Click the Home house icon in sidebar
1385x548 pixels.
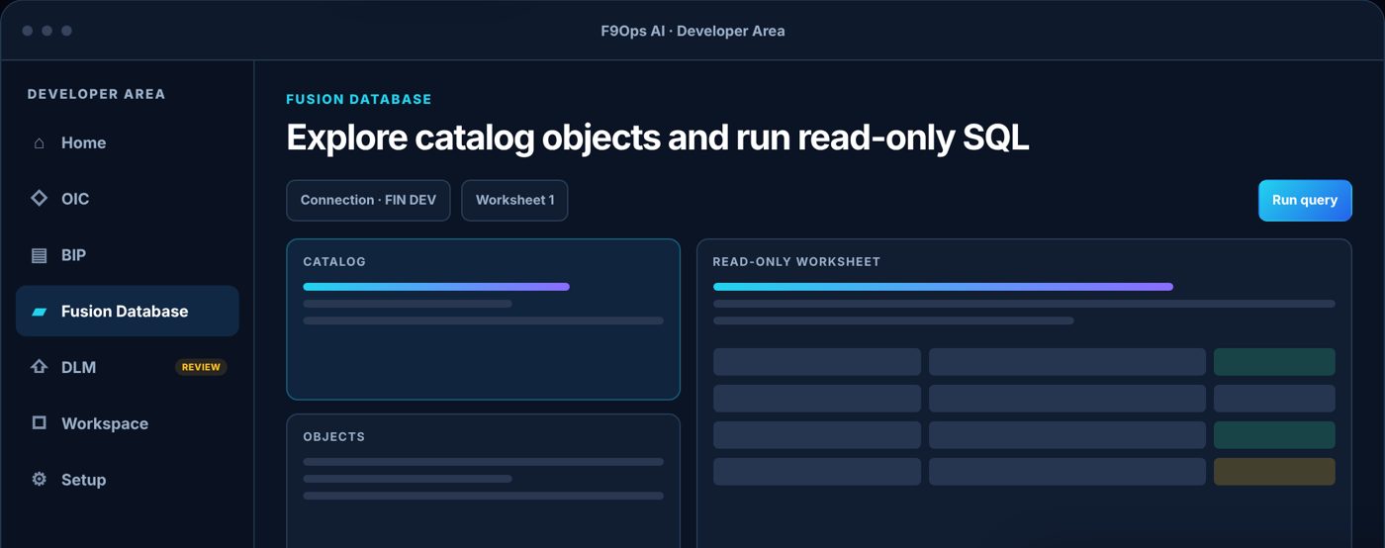[x=40, y=142]
